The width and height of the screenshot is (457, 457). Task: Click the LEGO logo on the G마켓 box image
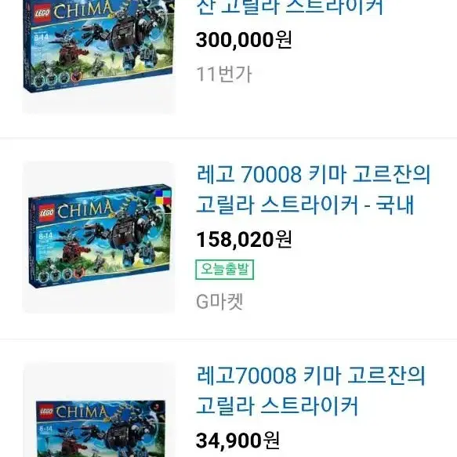47,212
